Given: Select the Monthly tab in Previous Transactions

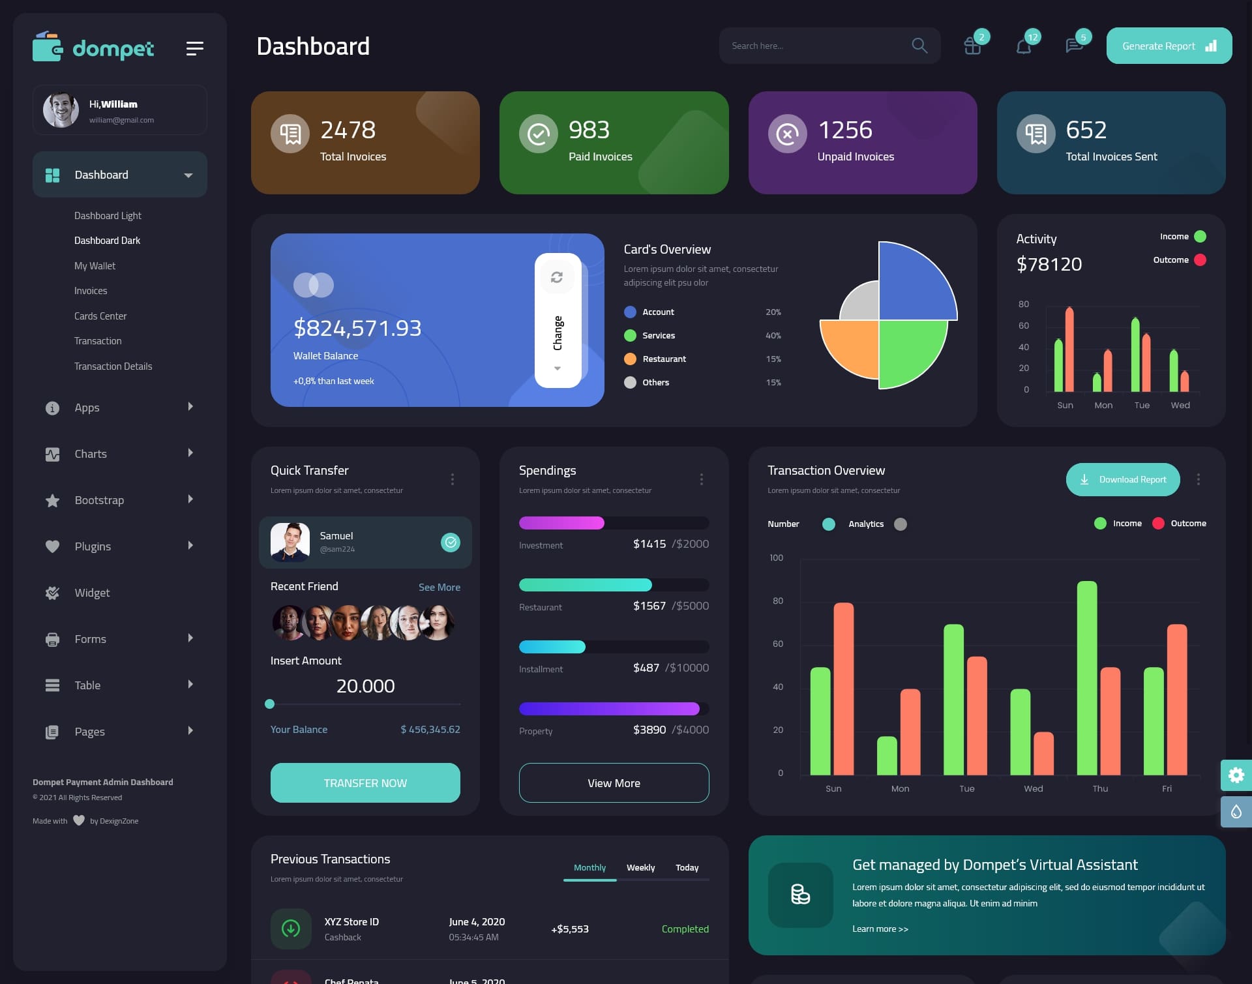Looking at the screenshot, I should (589, 867).
